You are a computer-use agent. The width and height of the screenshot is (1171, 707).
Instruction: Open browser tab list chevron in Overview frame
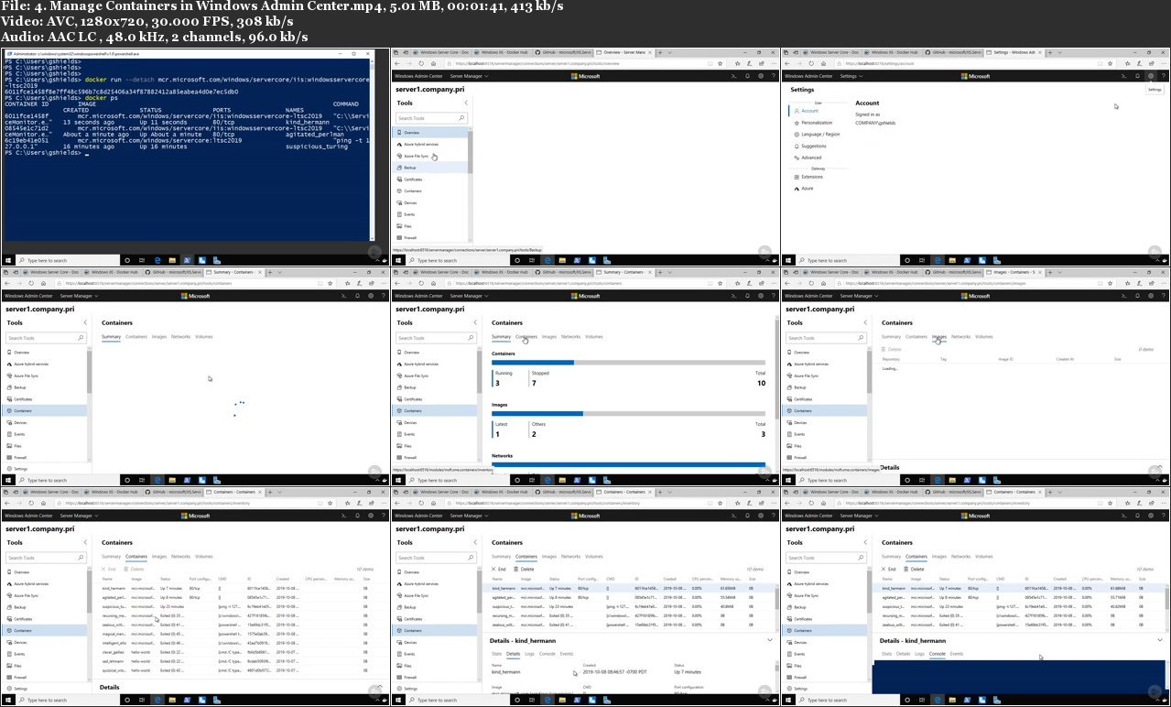(x=668, y=53)
